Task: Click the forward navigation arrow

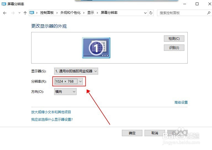Action: [13, 13]
